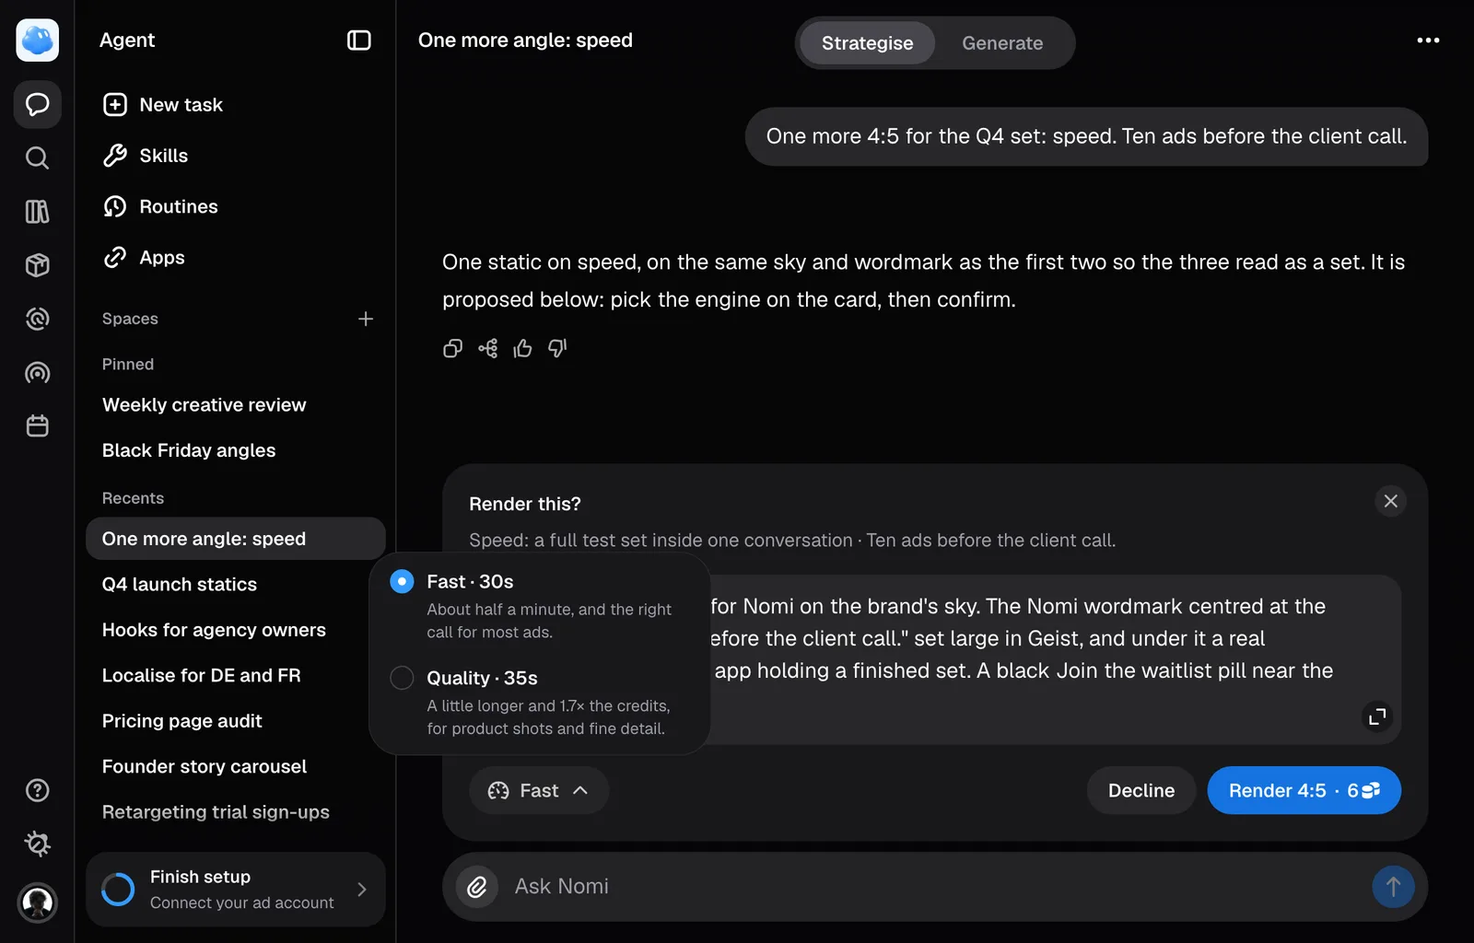1474x943 pixels.
Task: Open the search icon in the left rail
Action: [38, 158]
